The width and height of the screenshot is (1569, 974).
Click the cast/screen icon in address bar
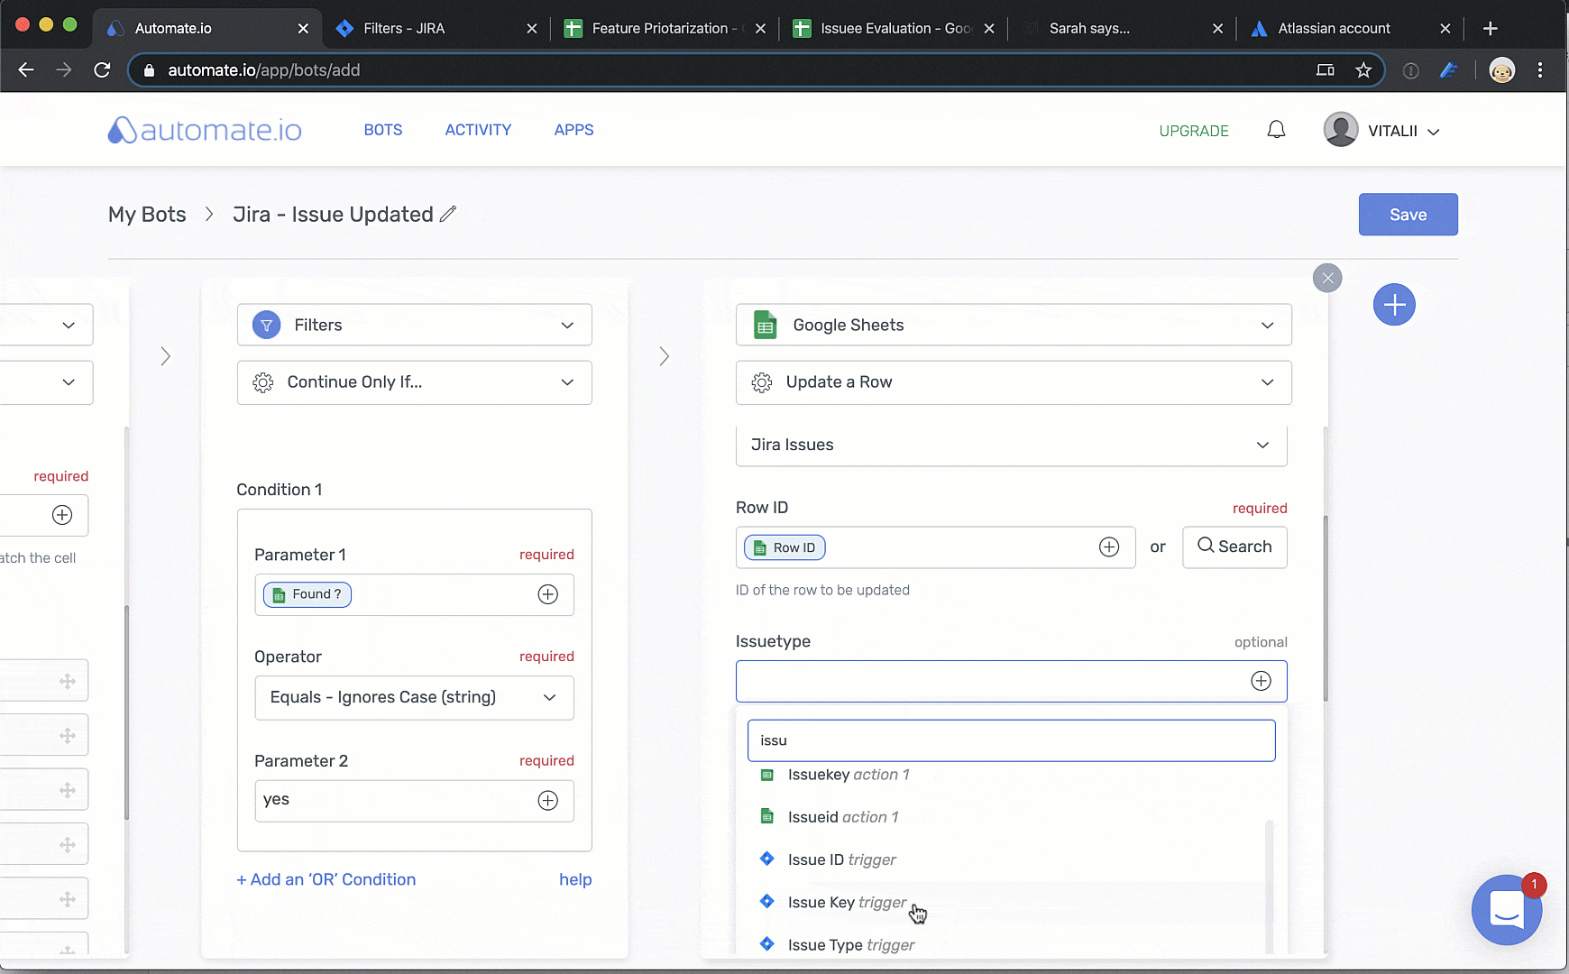coord(1326,70)
